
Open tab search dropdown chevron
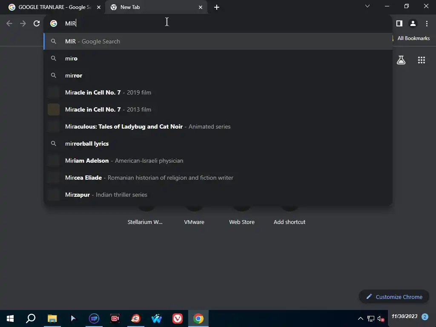pyautogui.click(x=367, y=6)
